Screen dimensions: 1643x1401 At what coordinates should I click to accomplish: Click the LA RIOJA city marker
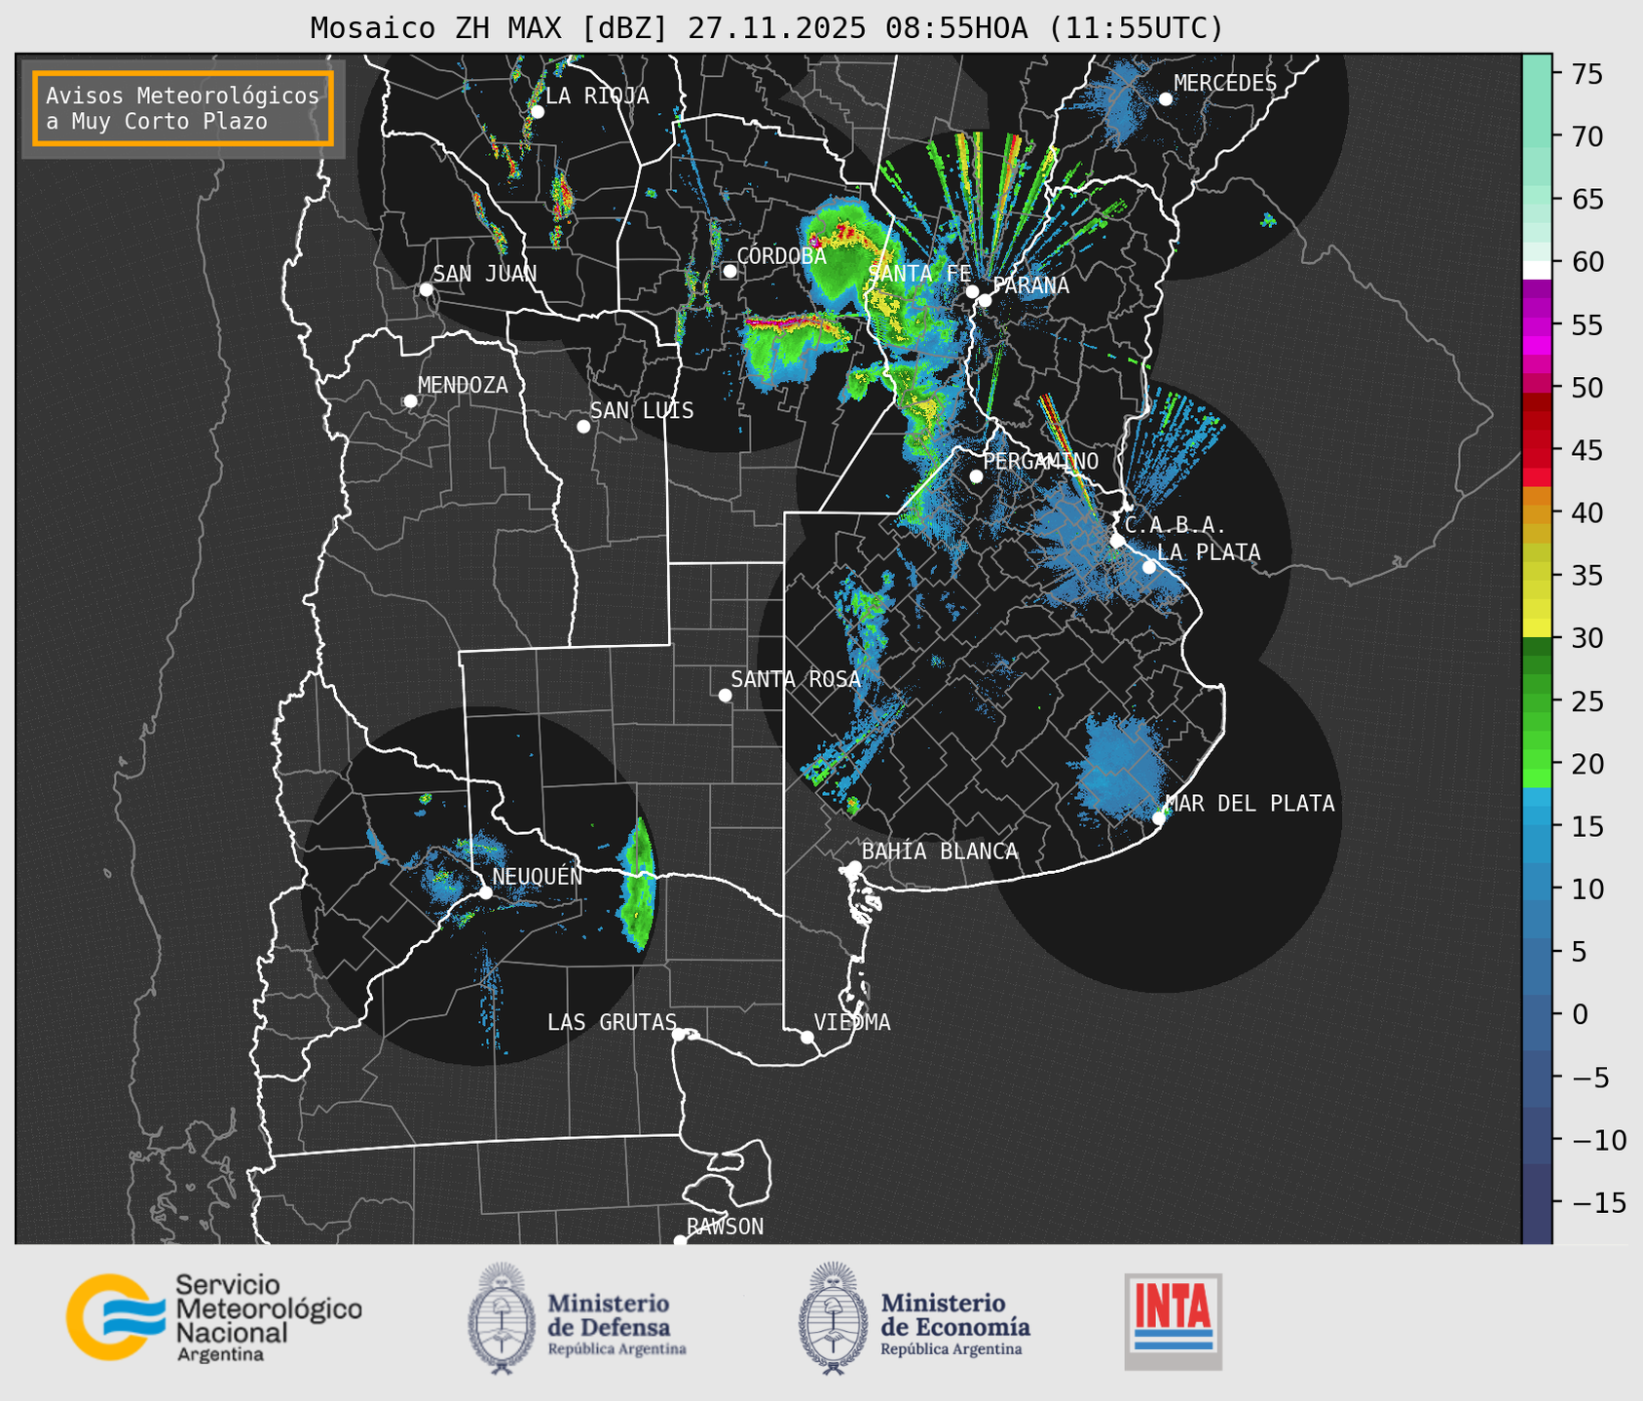coord(537,111)
